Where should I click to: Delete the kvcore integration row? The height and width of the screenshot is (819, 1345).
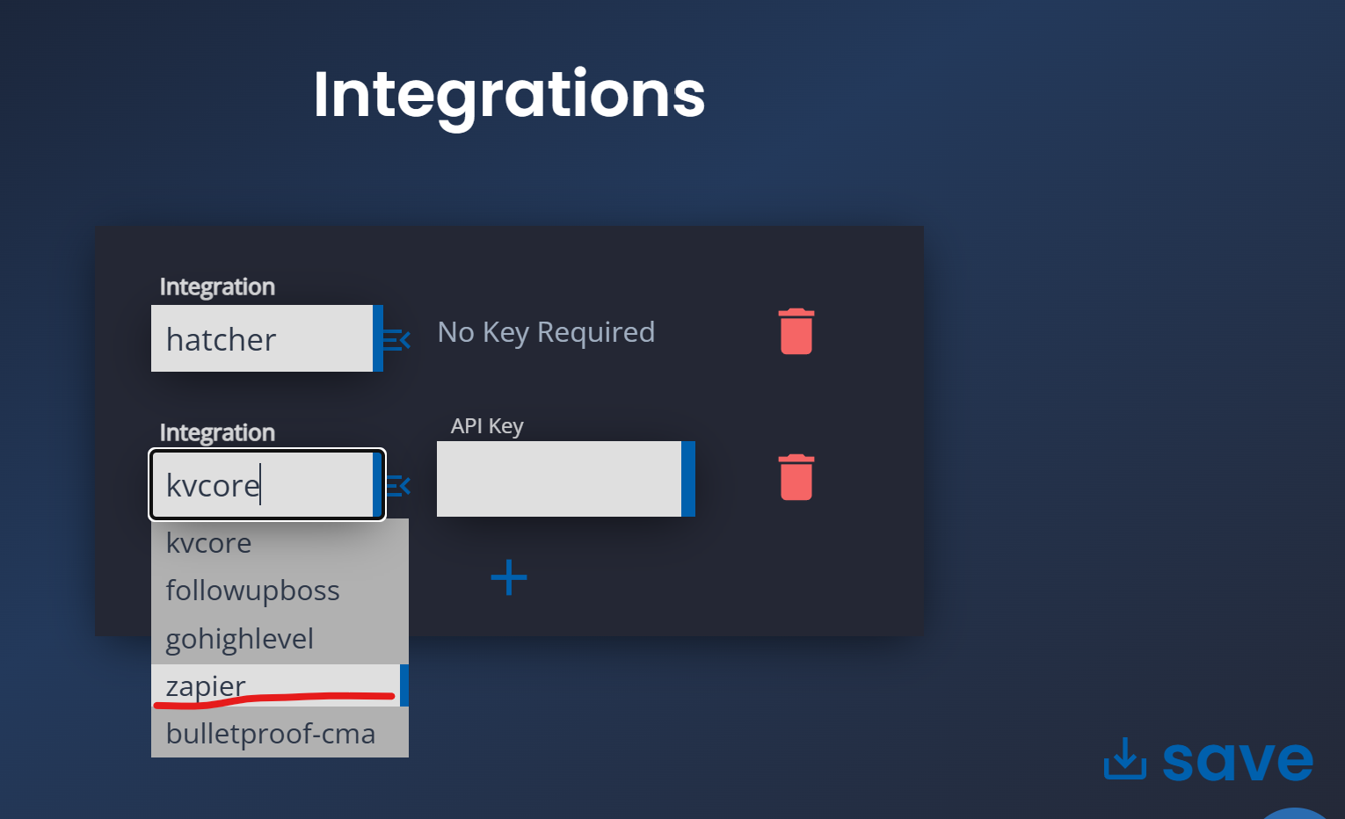click(796, 477)
